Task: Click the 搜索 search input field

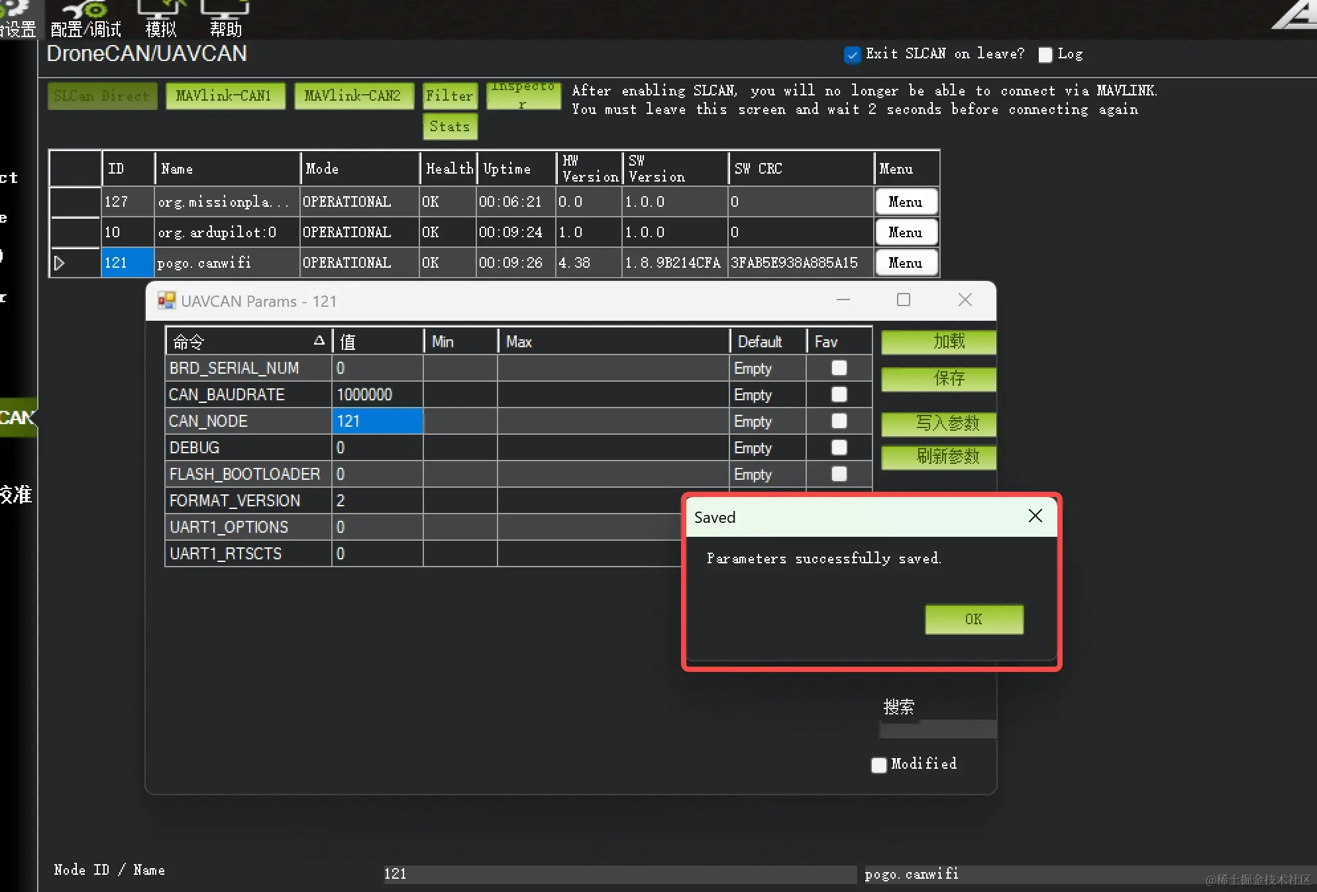Action: (x=937, y=729)
